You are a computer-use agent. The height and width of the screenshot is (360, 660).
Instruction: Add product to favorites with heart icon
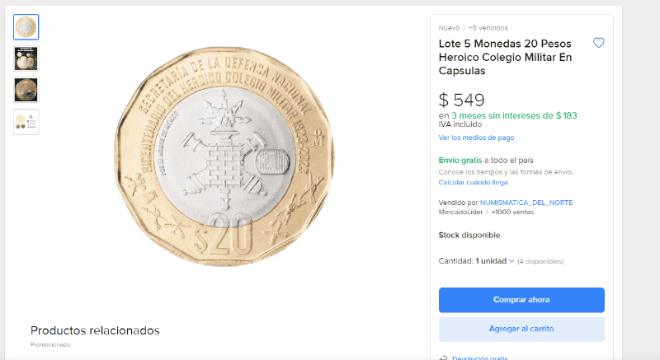pyautogui.click(x=599, y=43)
